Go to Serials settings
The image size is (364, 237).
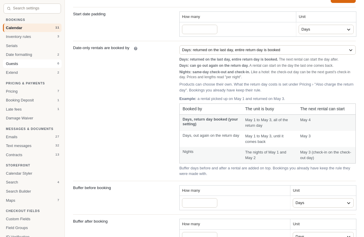click(x=32, y=46)
